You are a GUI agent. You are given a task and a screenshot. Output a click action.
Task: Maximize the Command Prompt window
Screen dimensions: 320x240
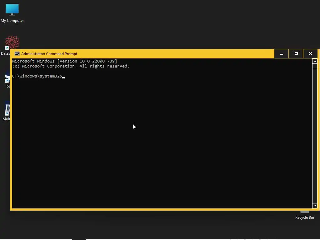tap(296, 54)
